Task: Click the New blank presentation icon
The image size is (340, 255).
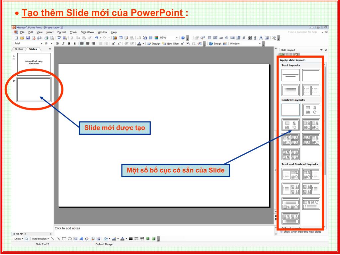Action: click(x=17, y=38)
